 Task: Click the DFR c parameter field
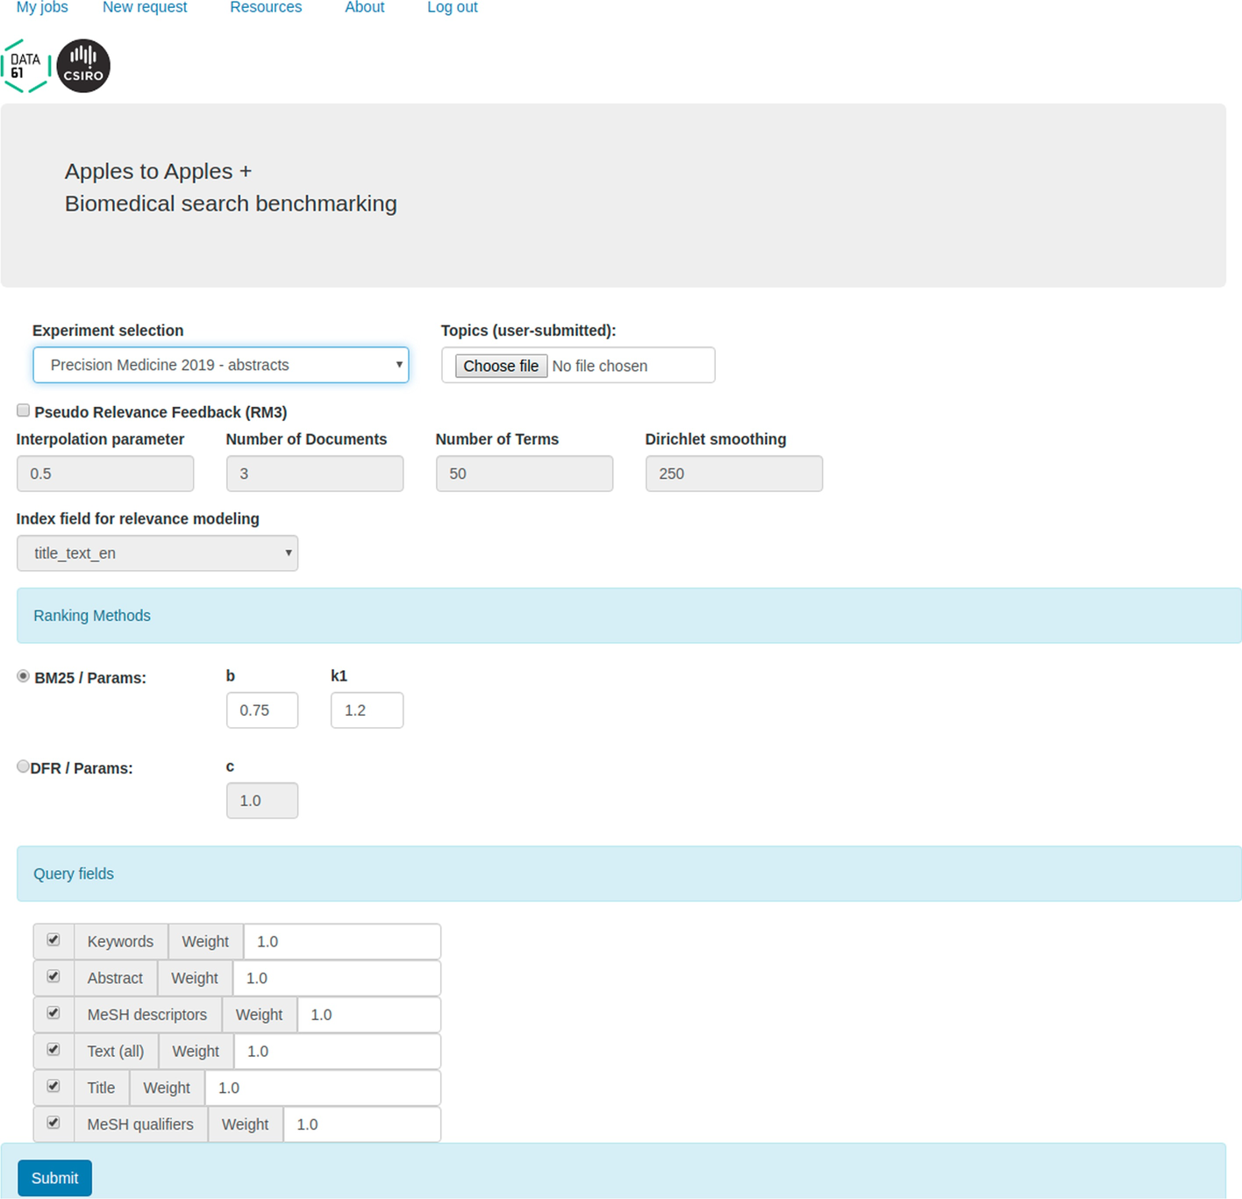click(262, 801)
